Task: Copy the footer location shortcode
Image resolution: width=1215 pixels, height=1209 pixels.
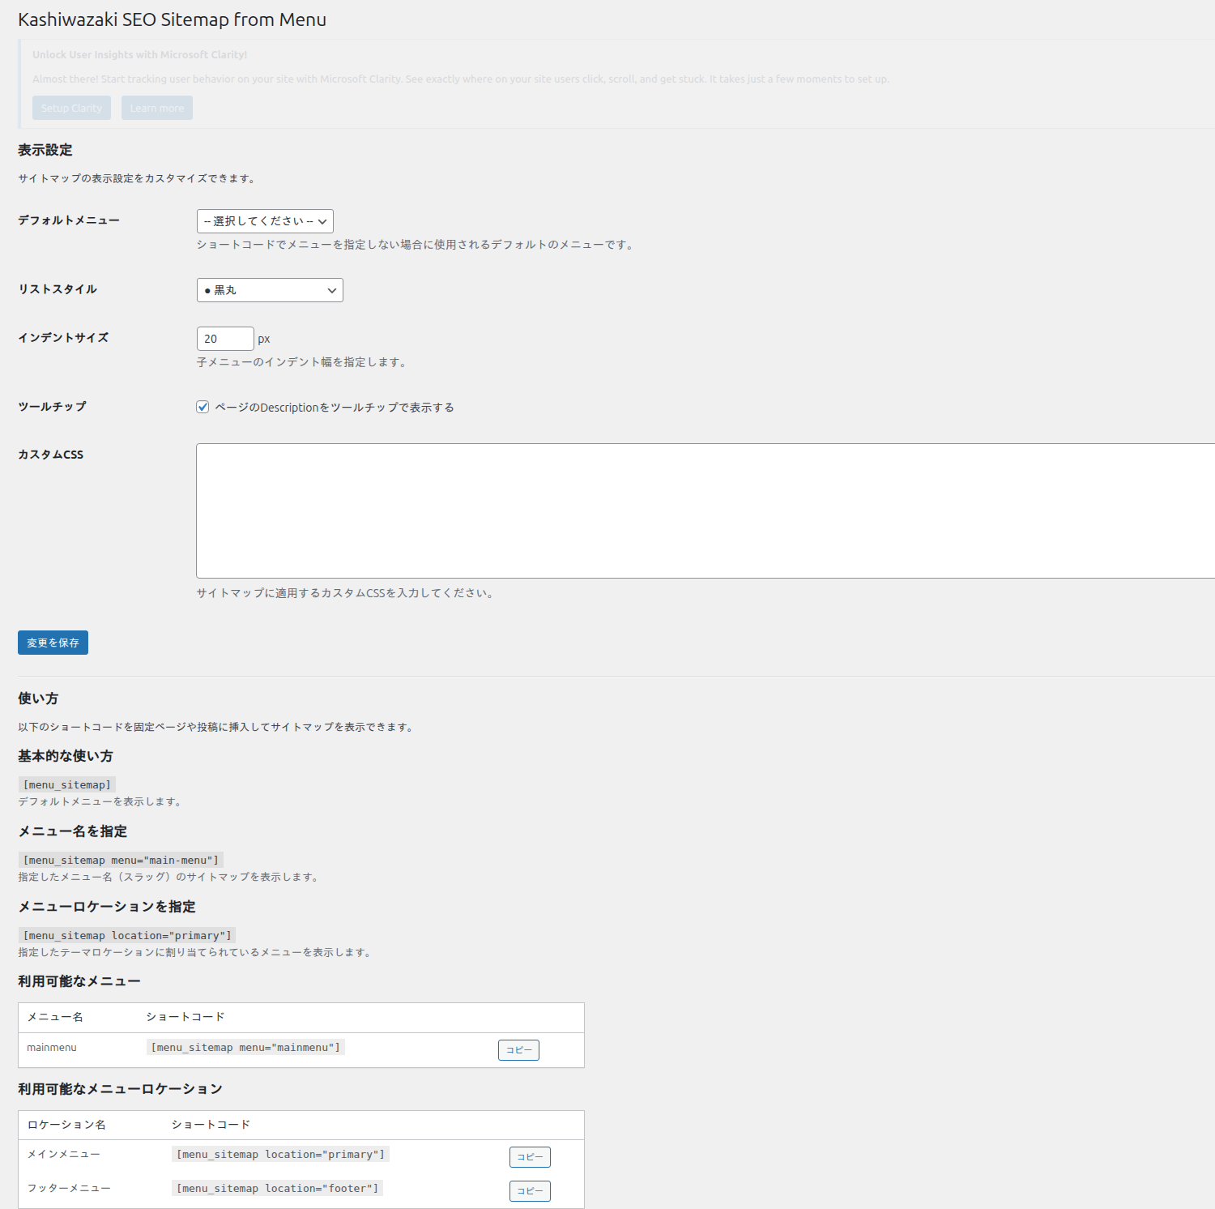Action: click(529, 1190)
